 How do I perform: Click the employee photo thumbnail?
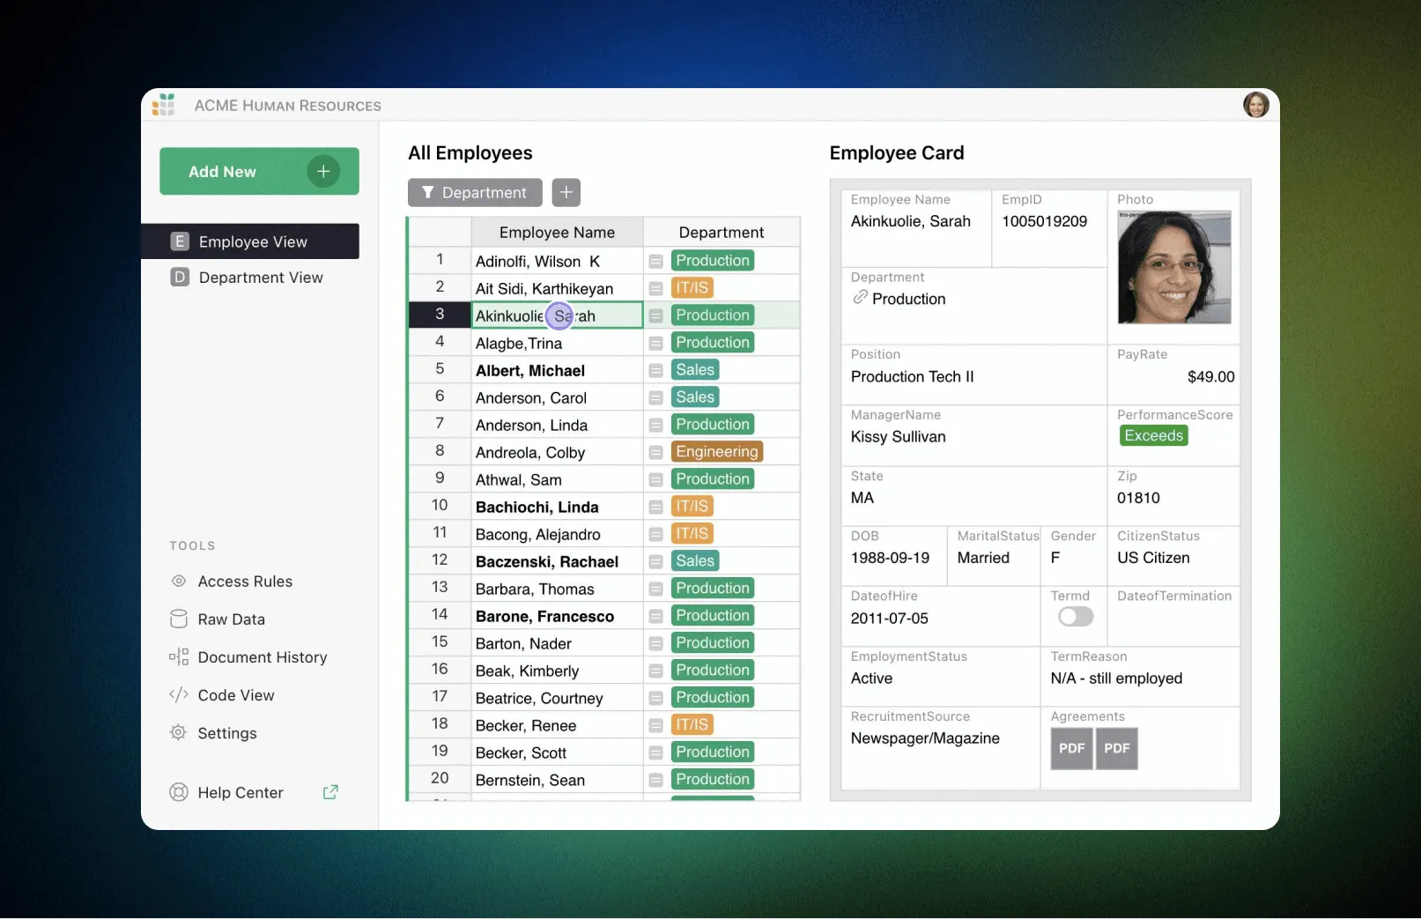(x=1174, y=267)
